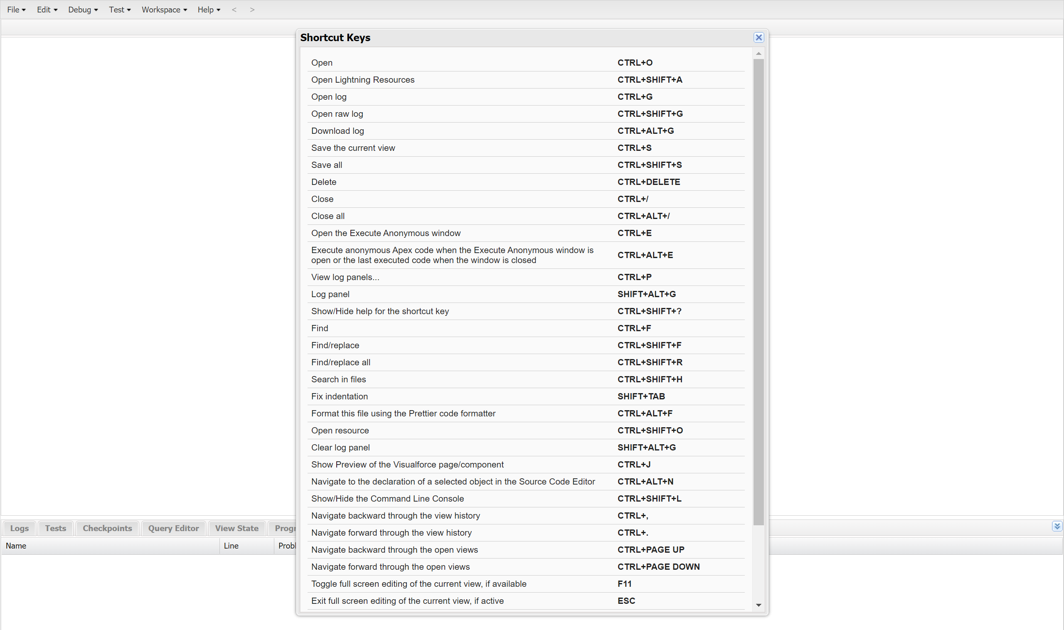Open the Workspace menu
The height and width of the screenshot is (630, 1064).
[x=164, y=9]
